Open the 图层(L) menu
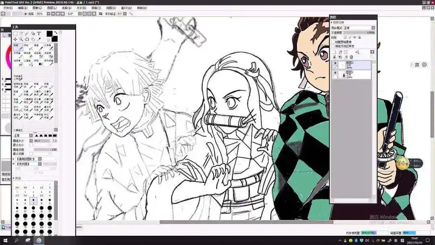This screenshot has height=245, width=435. (x=52, y=8)
